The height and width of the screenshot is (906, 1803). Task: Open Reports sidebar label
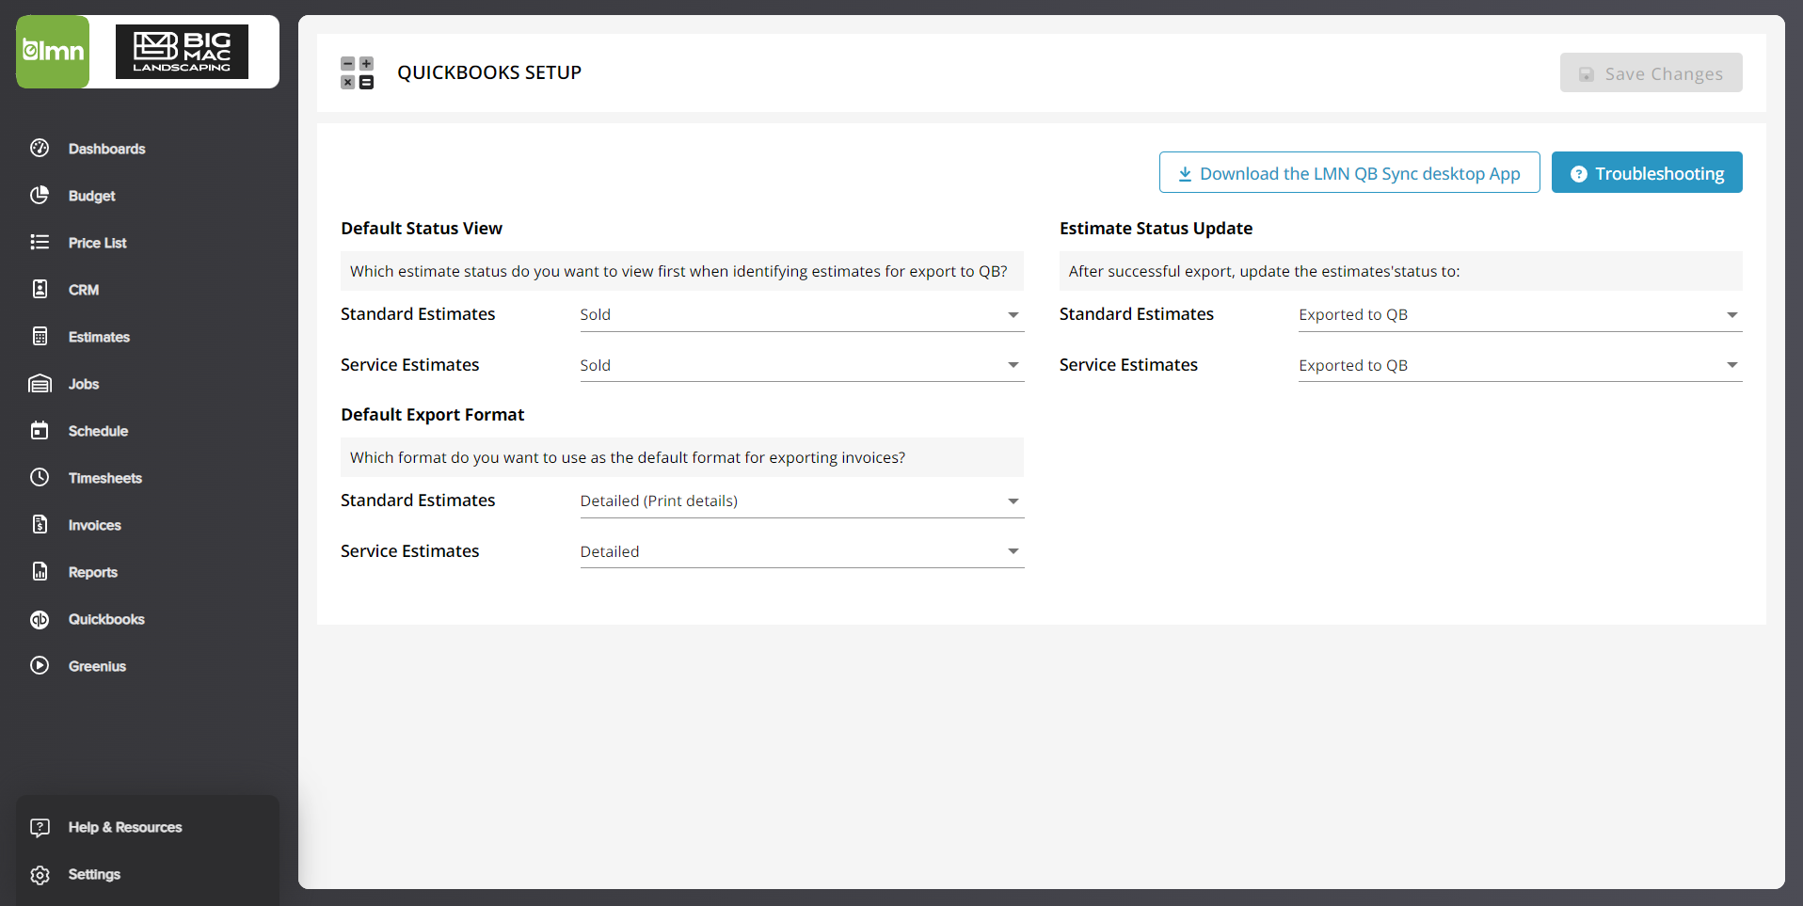tap(93, 572)
